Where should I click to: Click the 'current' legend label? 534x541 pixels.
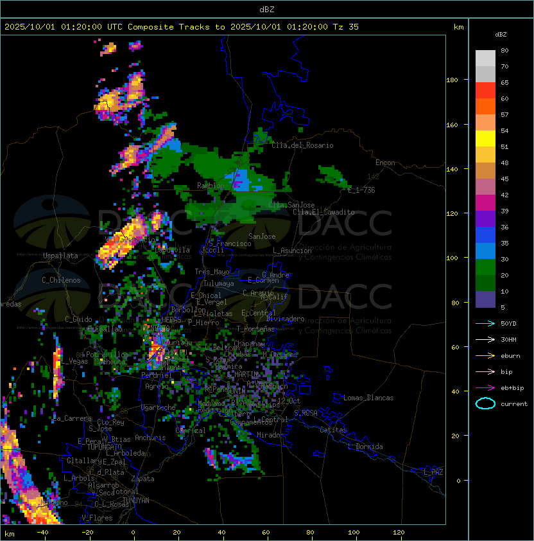[x=514, y=404]
